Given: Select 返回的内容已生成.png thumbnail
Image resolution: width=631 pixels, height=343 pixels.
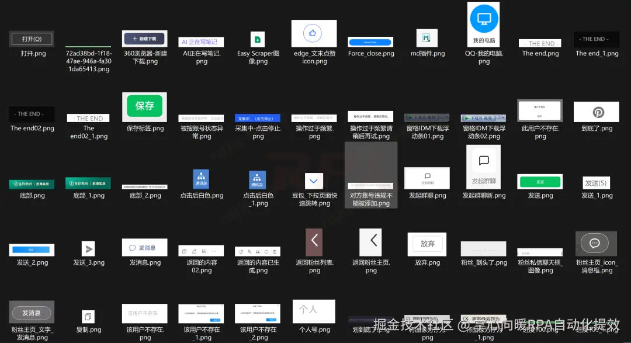Looking at the screenshot, I should [258, 252].
